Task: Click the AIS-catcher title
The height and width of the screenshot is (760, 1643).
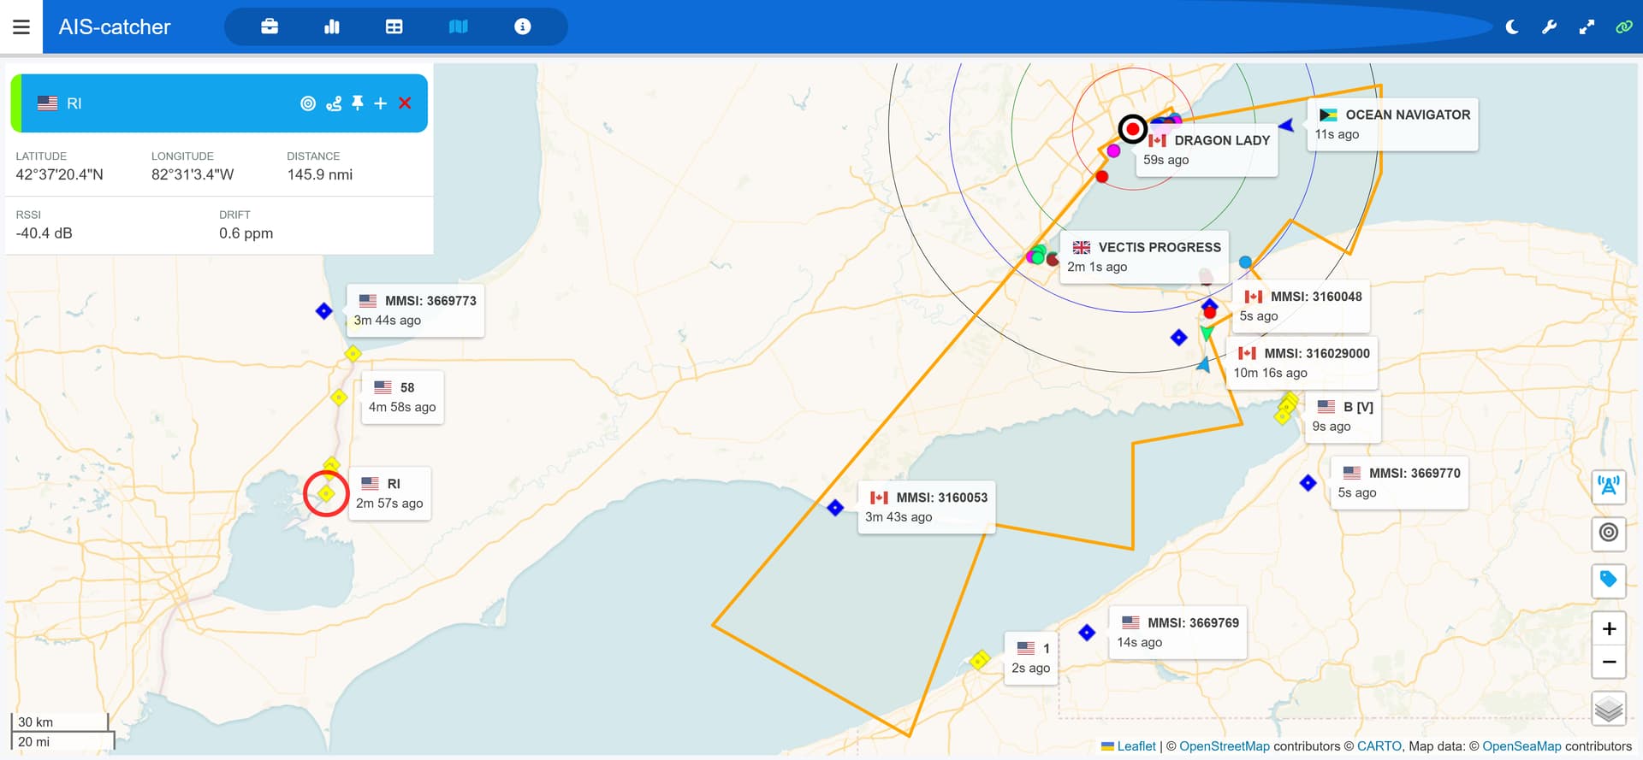Action: (x=115, y=27)
